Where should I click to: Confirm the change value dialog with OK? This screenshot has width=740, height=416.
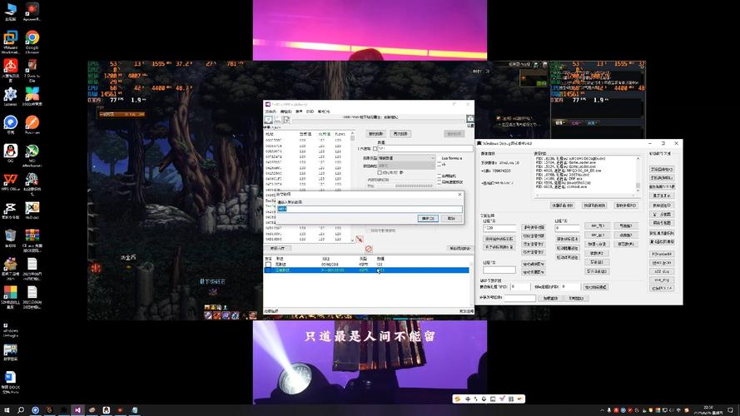427,218
